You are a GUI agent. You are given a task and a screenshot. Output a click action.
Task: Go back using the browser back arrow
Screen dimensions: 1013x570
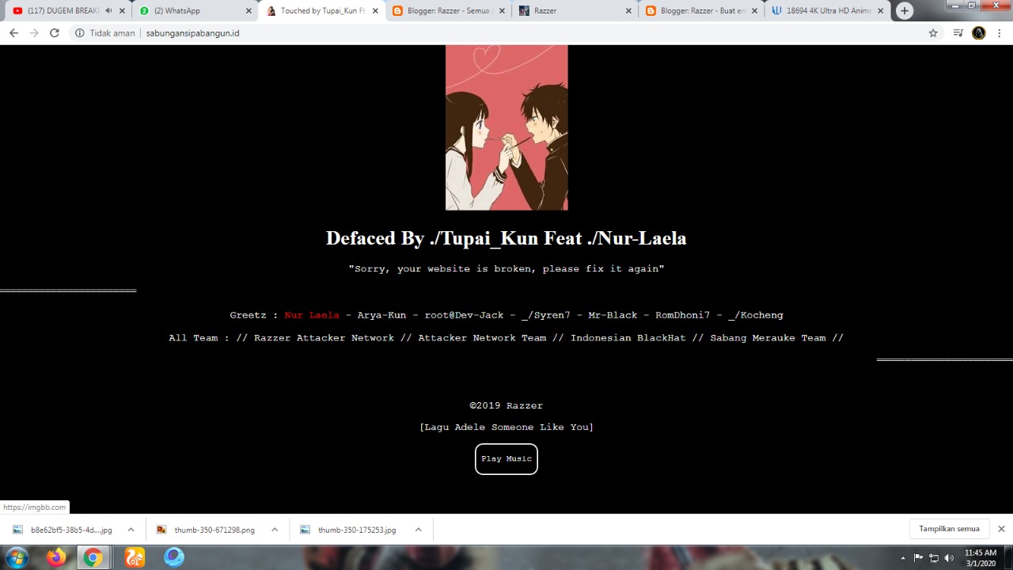[x=13, y=33]
